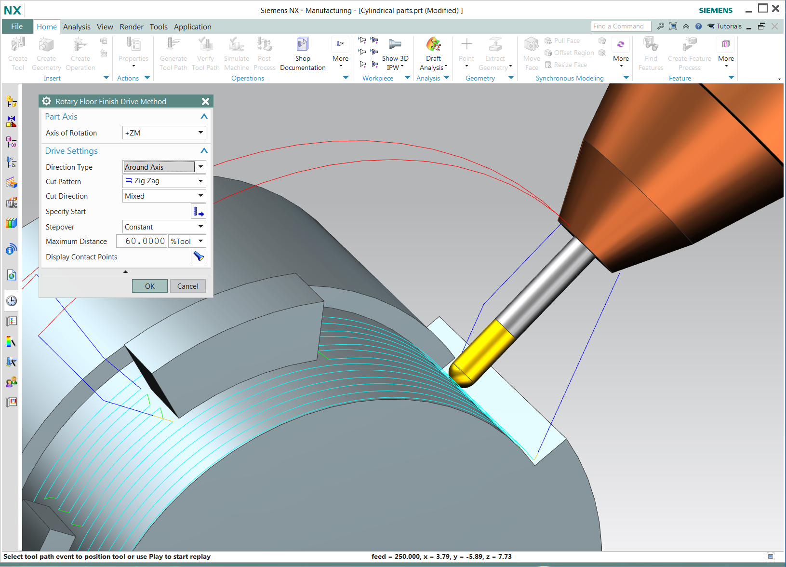Click the Find Features icon
The width and height of the screenshot is (786, 567).
pos(651,45)
